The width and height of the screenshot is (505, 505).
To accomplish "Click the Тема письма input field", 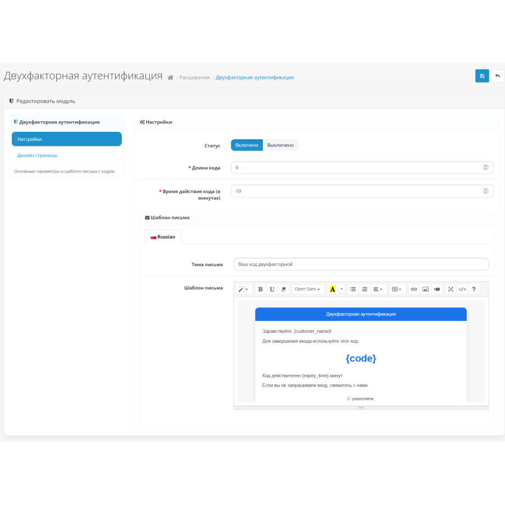I will pos(361,264).
